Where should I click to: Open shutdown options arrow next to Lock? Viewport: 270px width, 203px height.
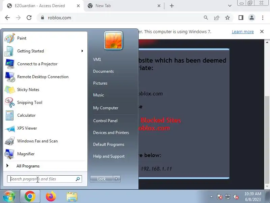point(116,179)
